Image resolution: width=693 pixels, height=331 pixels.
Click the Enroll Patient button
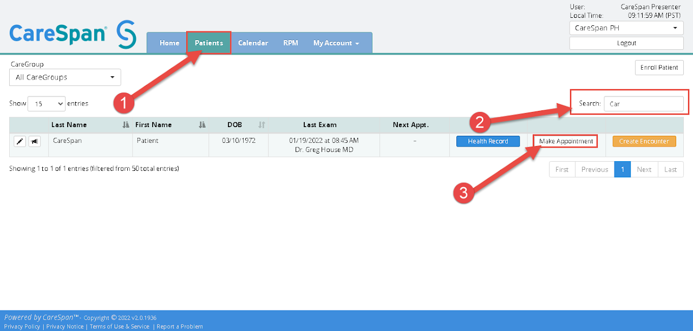659,68
